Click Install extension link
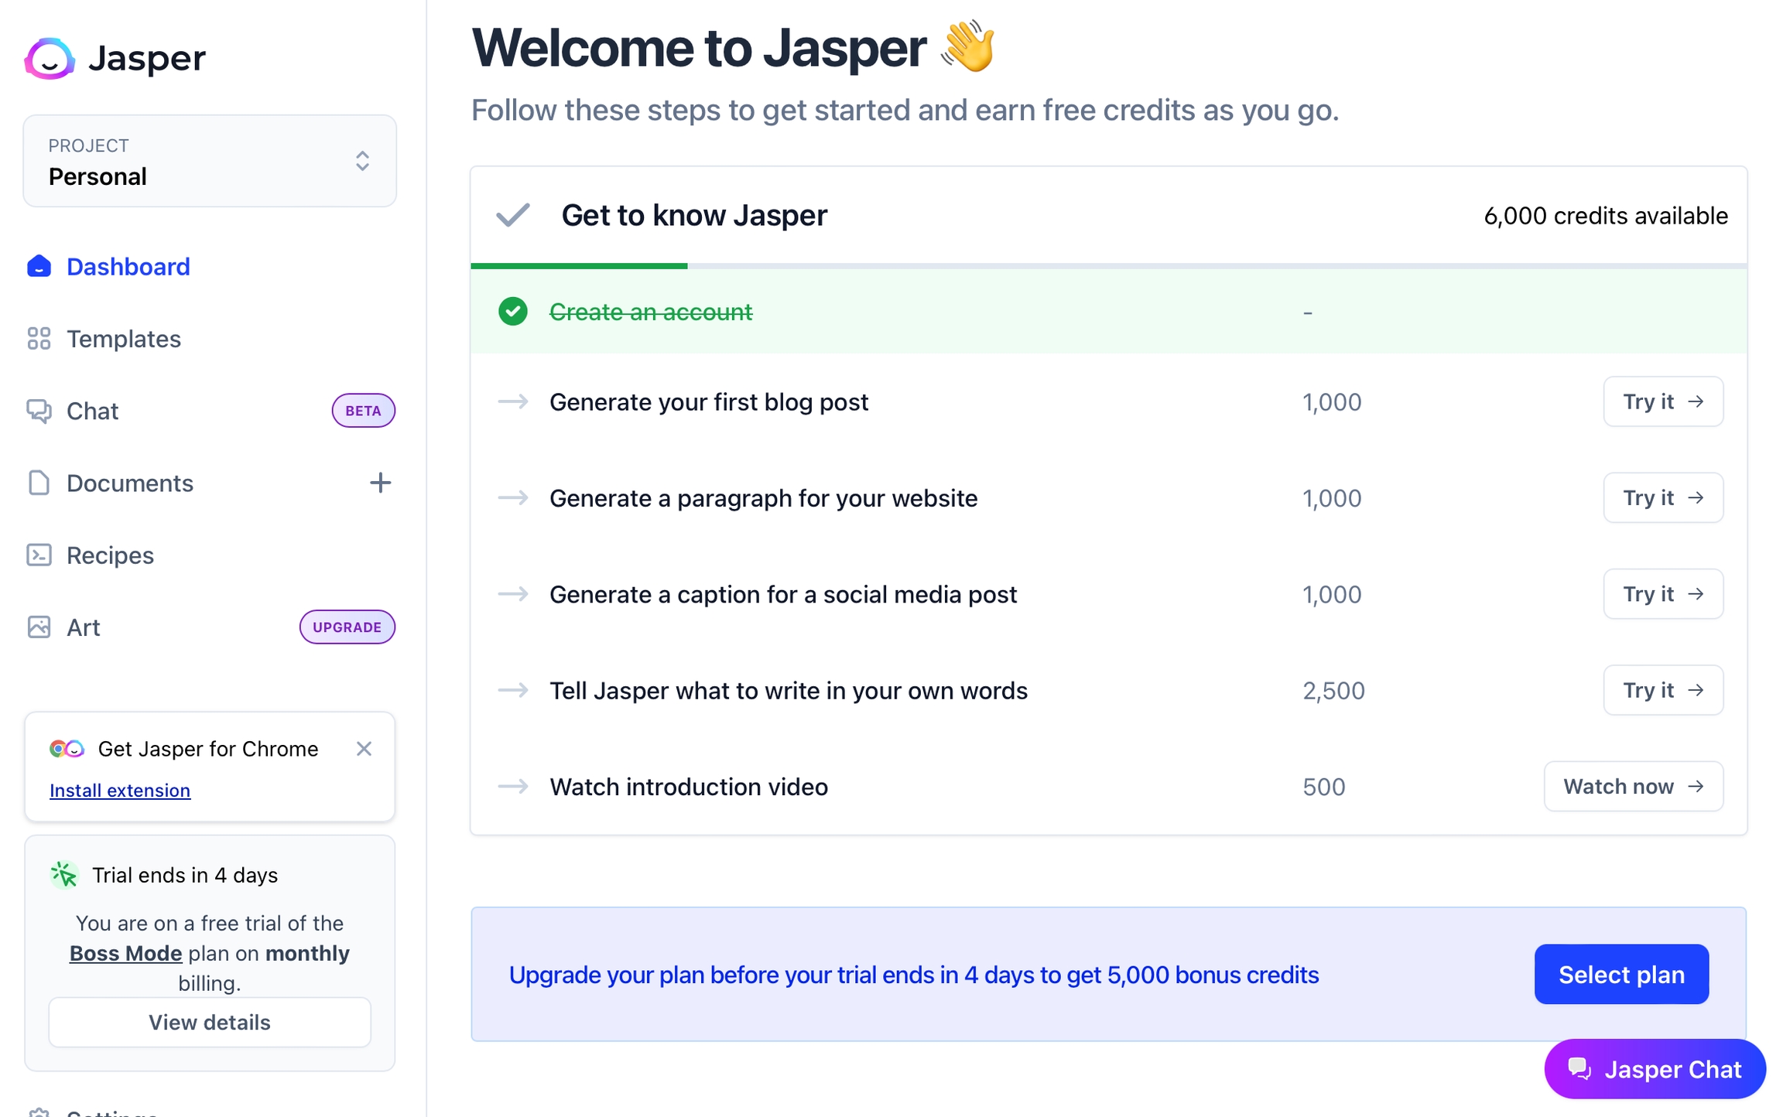The height and width of the screenshot is (1117, 1783). (x=120, y=790)
